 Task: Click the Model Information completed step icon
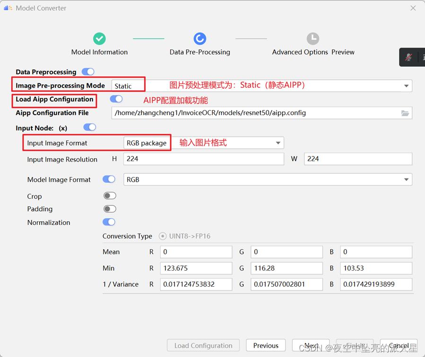click(x=99, y=39)
